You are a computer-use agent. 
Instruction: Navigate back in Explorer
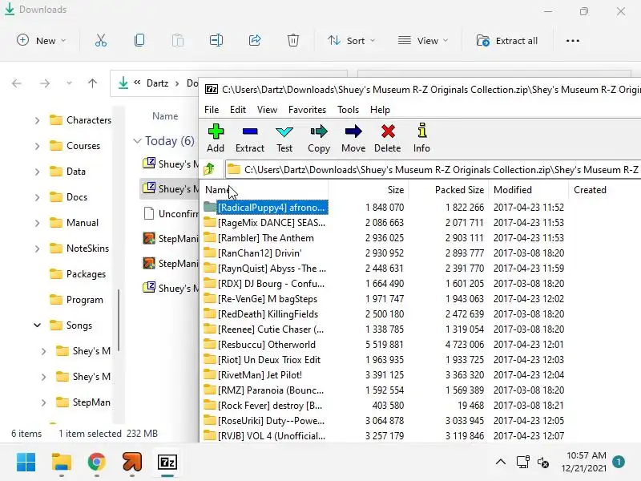(16, 83)
